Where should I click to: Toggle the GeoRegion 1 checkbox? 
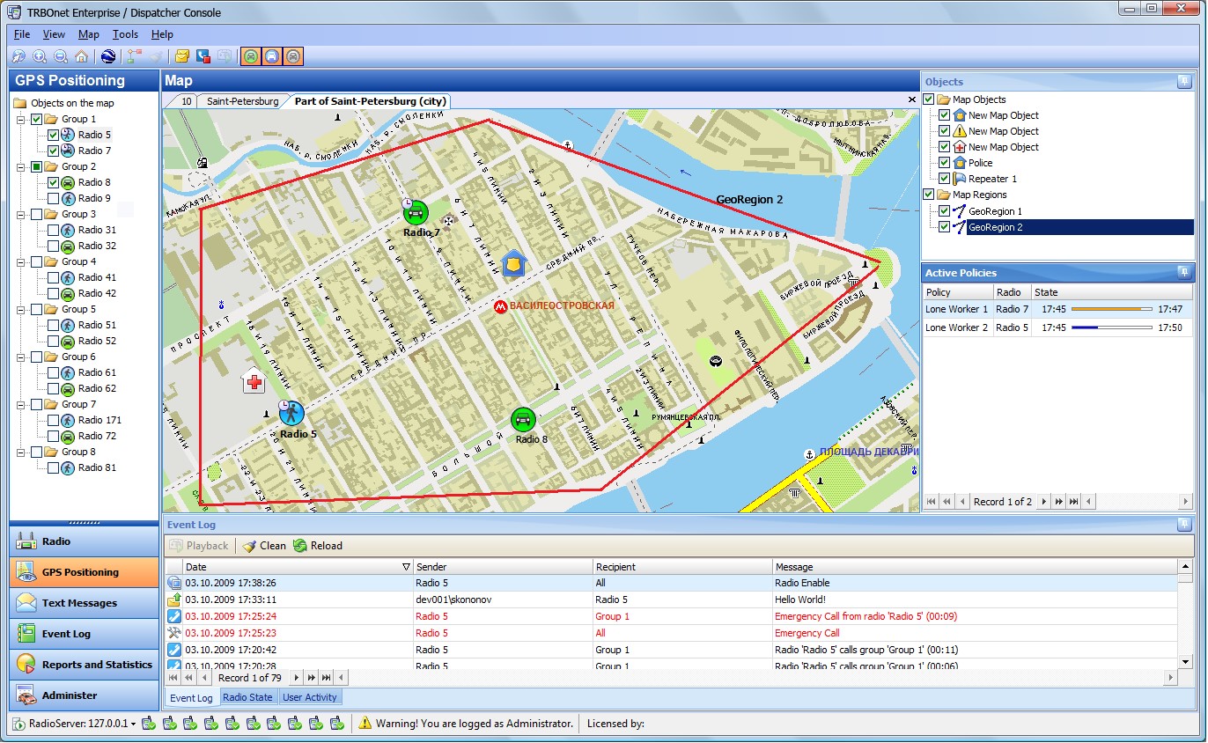coord(945,211)
